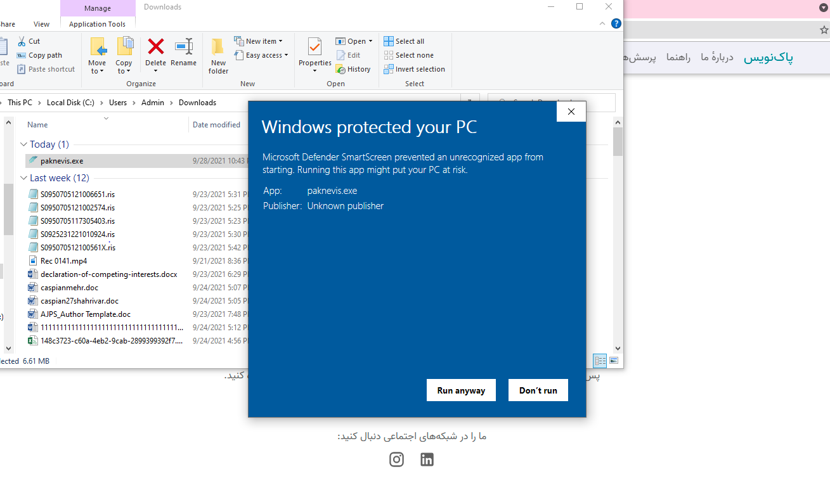
Task: Open درباره ما menu on website
Action: pos(717,57)
